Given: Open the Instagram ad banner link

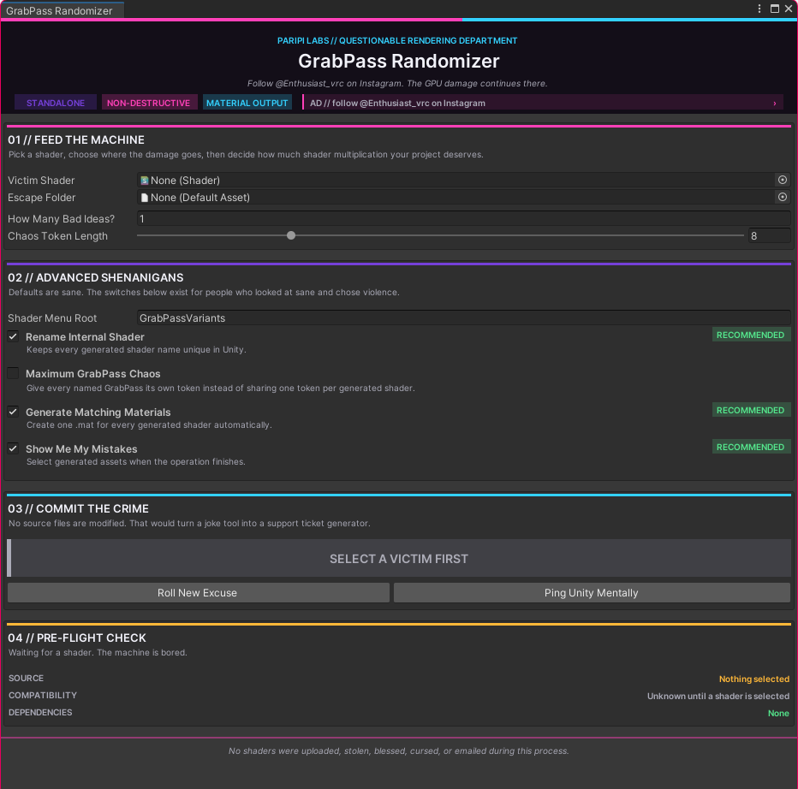Looking at the screenshot, I should click(543, 103).
